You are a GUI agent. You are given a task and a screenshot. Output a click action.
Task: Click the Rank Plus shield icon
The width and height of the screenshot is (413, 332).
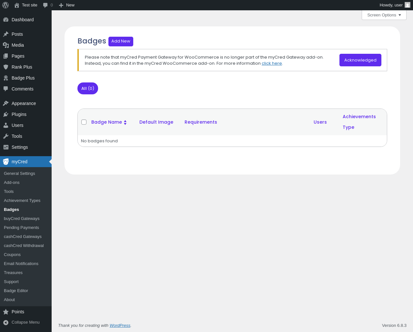click(x=6, y=67)
